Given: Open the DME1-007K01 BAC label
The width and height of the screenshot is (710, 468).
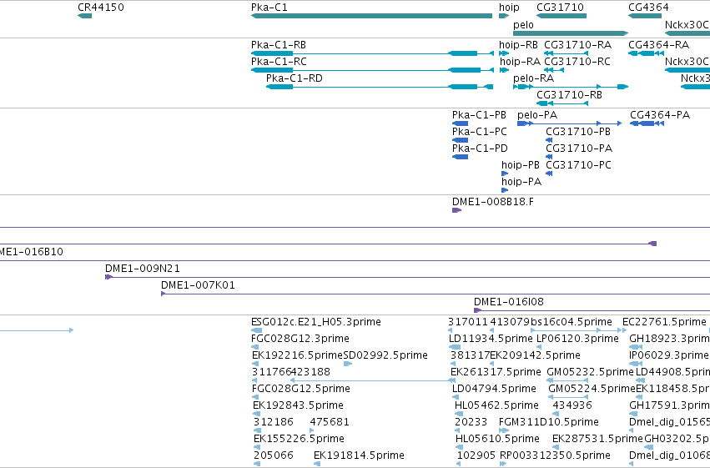Looking at the screenshot, I should [x=199, y=285].
